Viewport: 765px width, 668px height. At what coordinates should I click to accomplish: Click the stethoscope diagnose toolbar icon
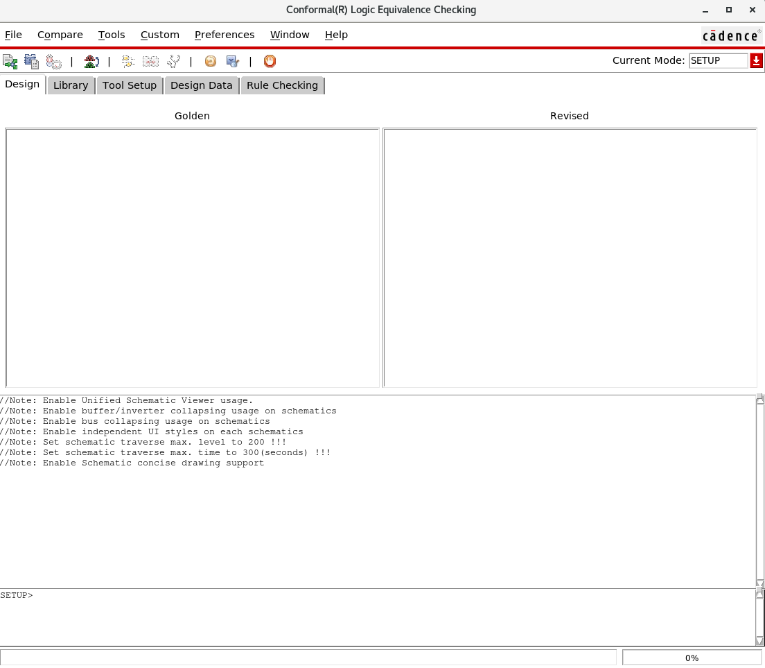point(173,62)
